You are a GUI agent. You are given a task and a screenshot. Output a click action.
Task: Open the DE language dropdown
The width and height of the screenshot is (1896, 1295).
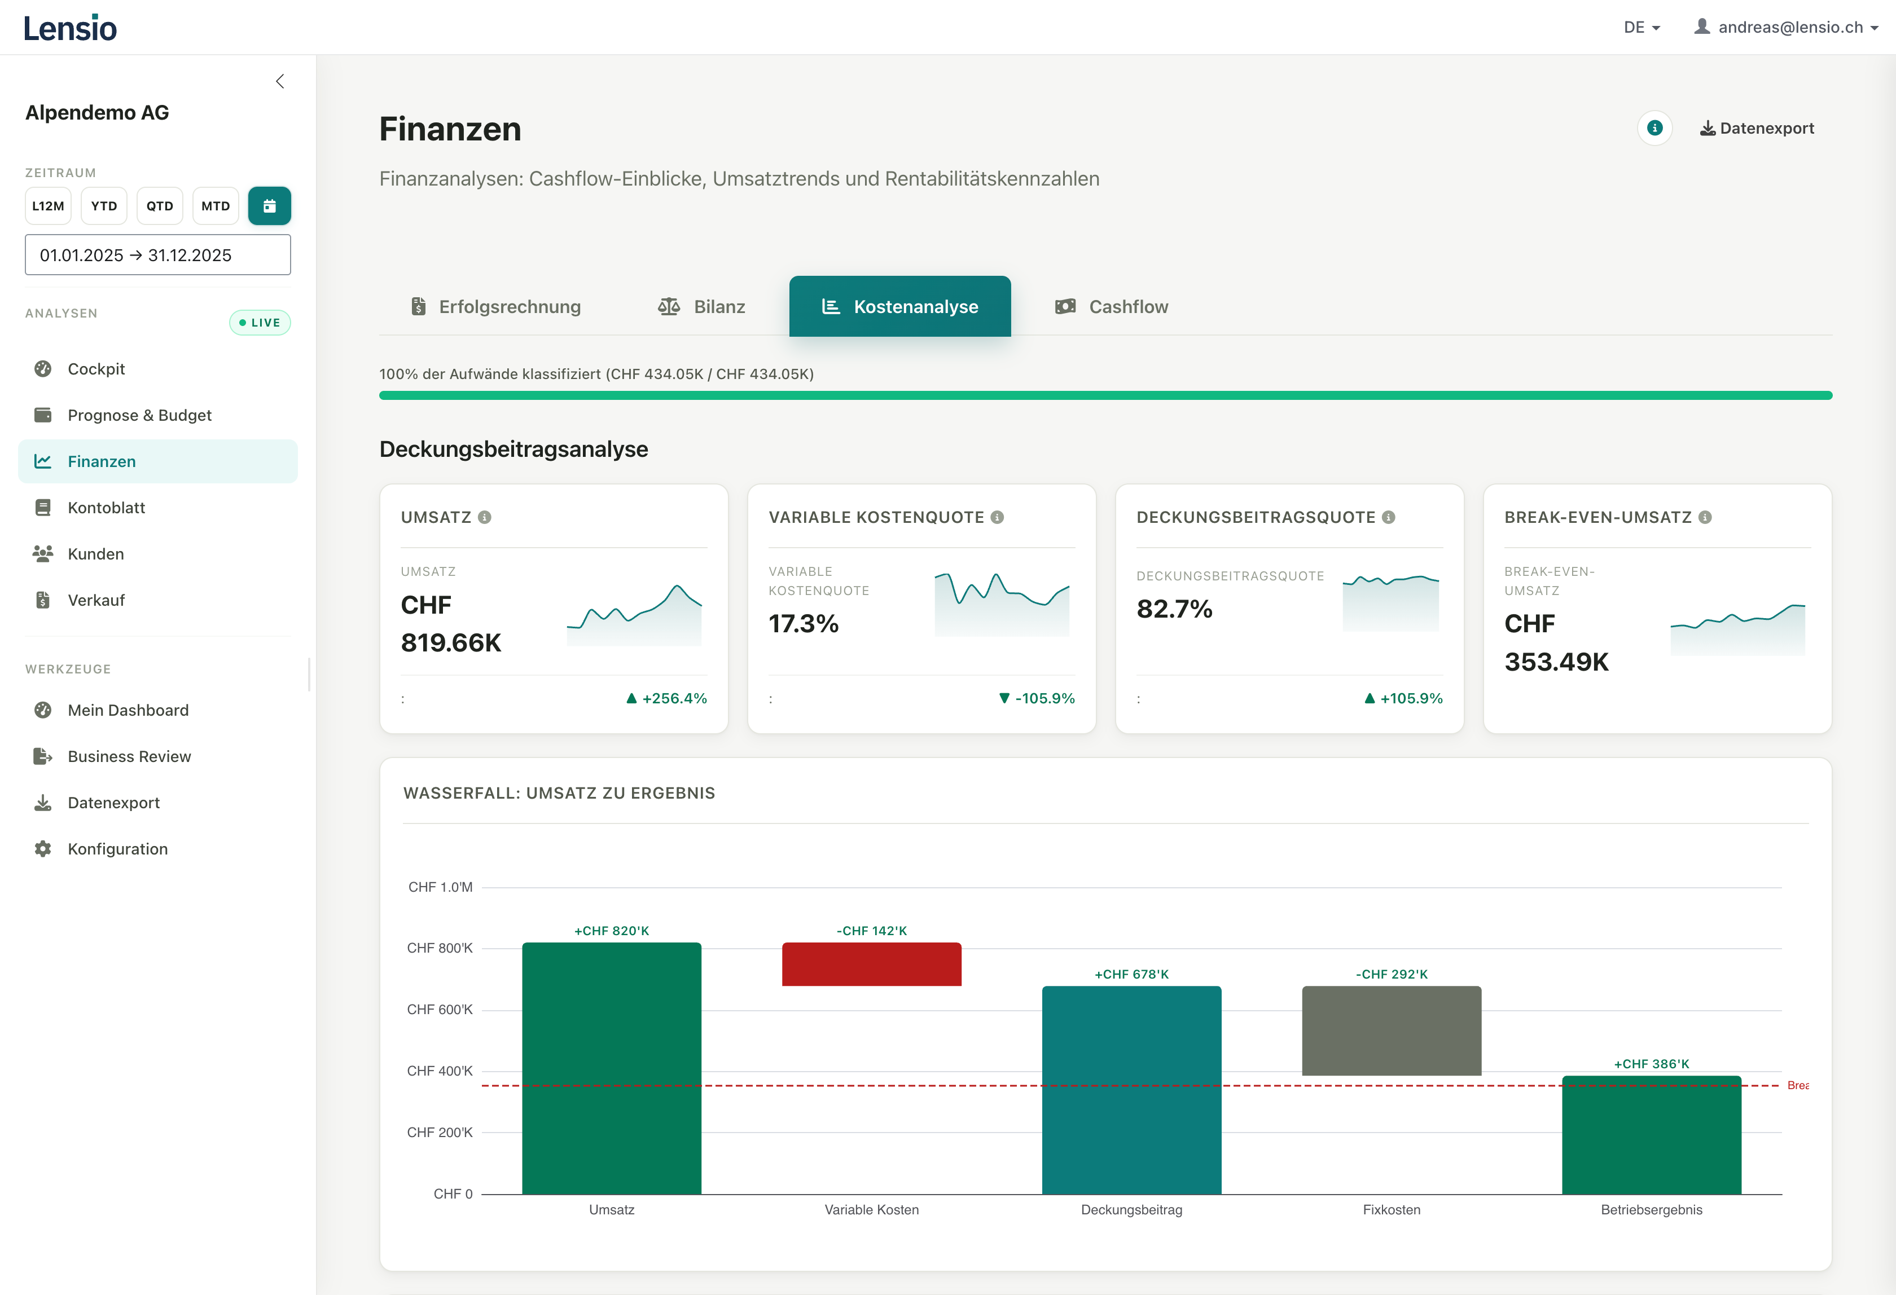coord(1640,27)
